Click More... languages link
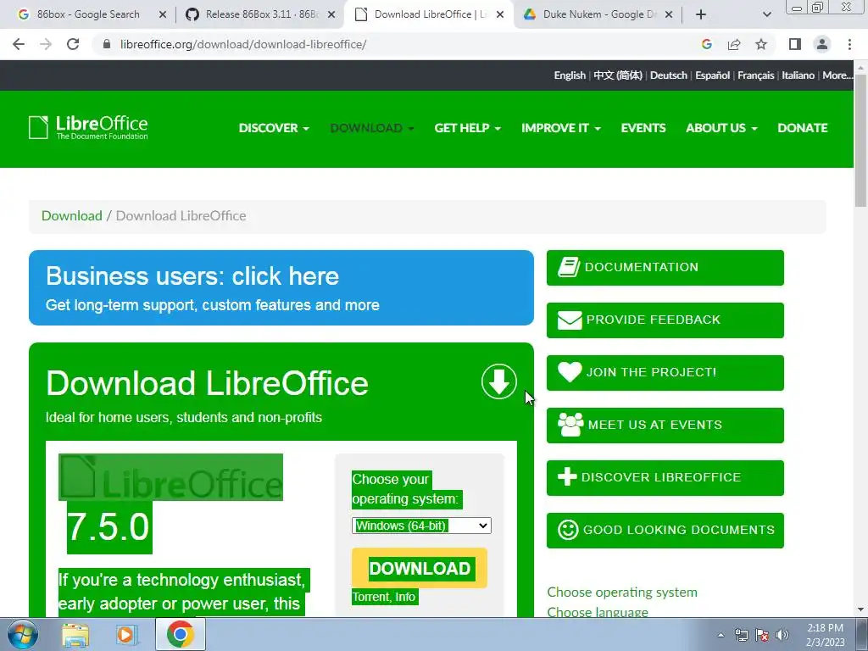868x651 pixels. coord(837,75)
